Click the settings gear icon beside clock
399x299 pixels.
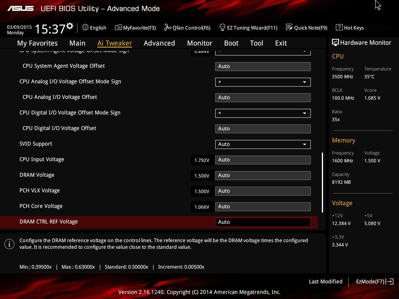coord(70,26)
